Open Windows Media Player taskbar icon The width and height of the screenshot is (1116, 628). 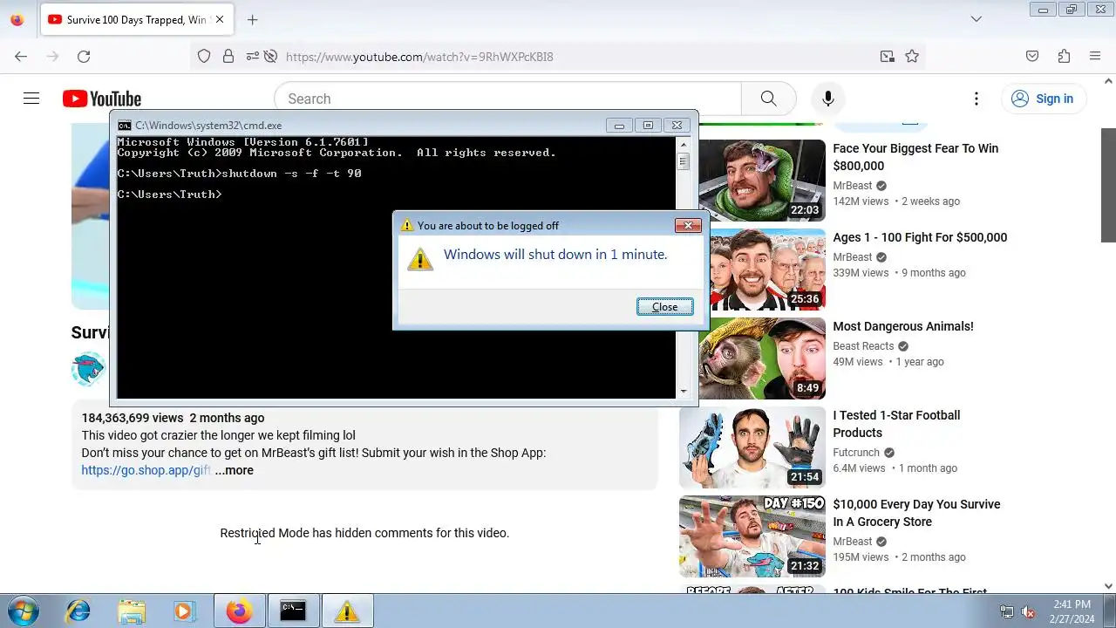coord(183,611)
